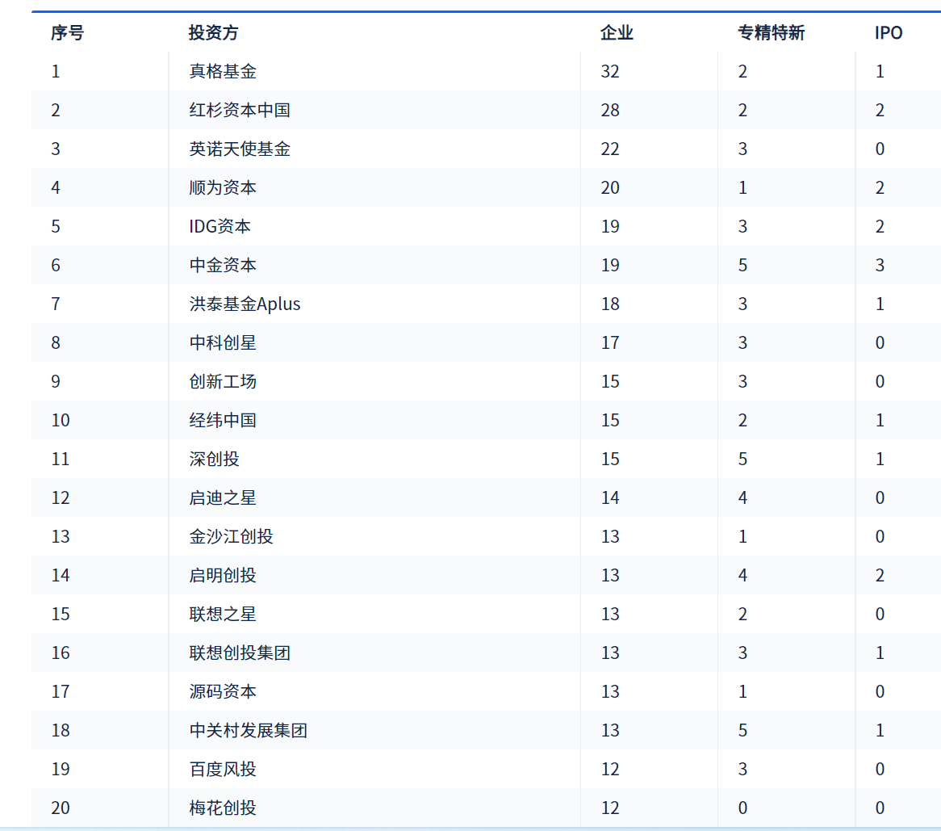The height and width of the screenshot is (831, 941).
Task: Click enterprise count 19 in IDG资本 row
Action: [x=610, y=226]
